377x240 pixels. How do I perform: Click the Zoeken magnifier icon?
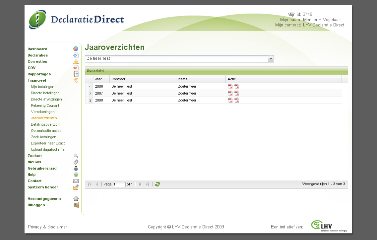[x=76, y=156]
